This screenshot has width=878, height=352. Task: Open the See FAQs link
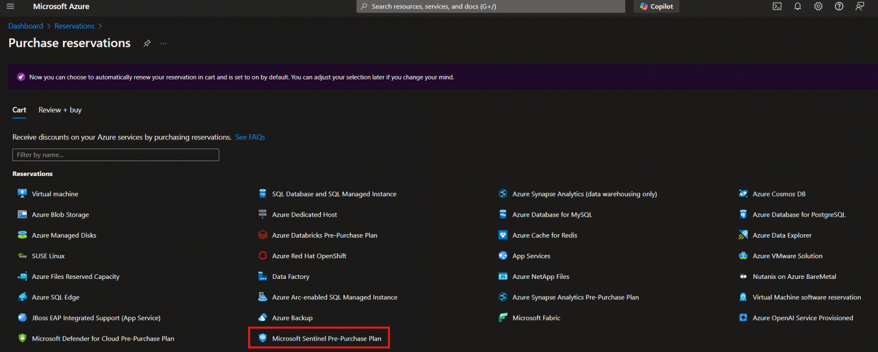pyautogui.click(x=250, y=137)
